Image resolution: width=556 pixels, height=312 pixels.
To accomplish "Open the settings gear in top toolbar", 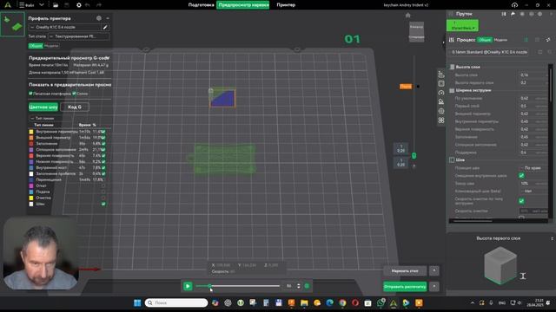I will click(x=79, y=5).
